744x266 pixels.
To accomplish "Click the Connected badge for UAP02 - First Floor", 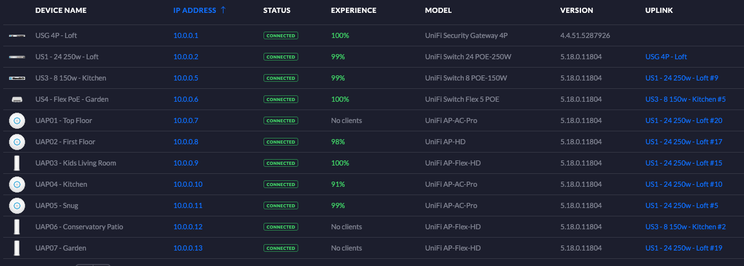I will coord(281,142).
